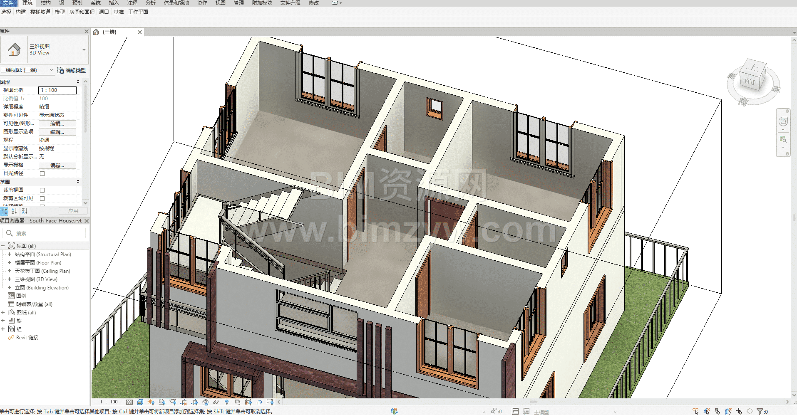Expand the 立面 (Building Elevation) node
The width and height of the screenshot is (797, 415).
coord(10,288)
